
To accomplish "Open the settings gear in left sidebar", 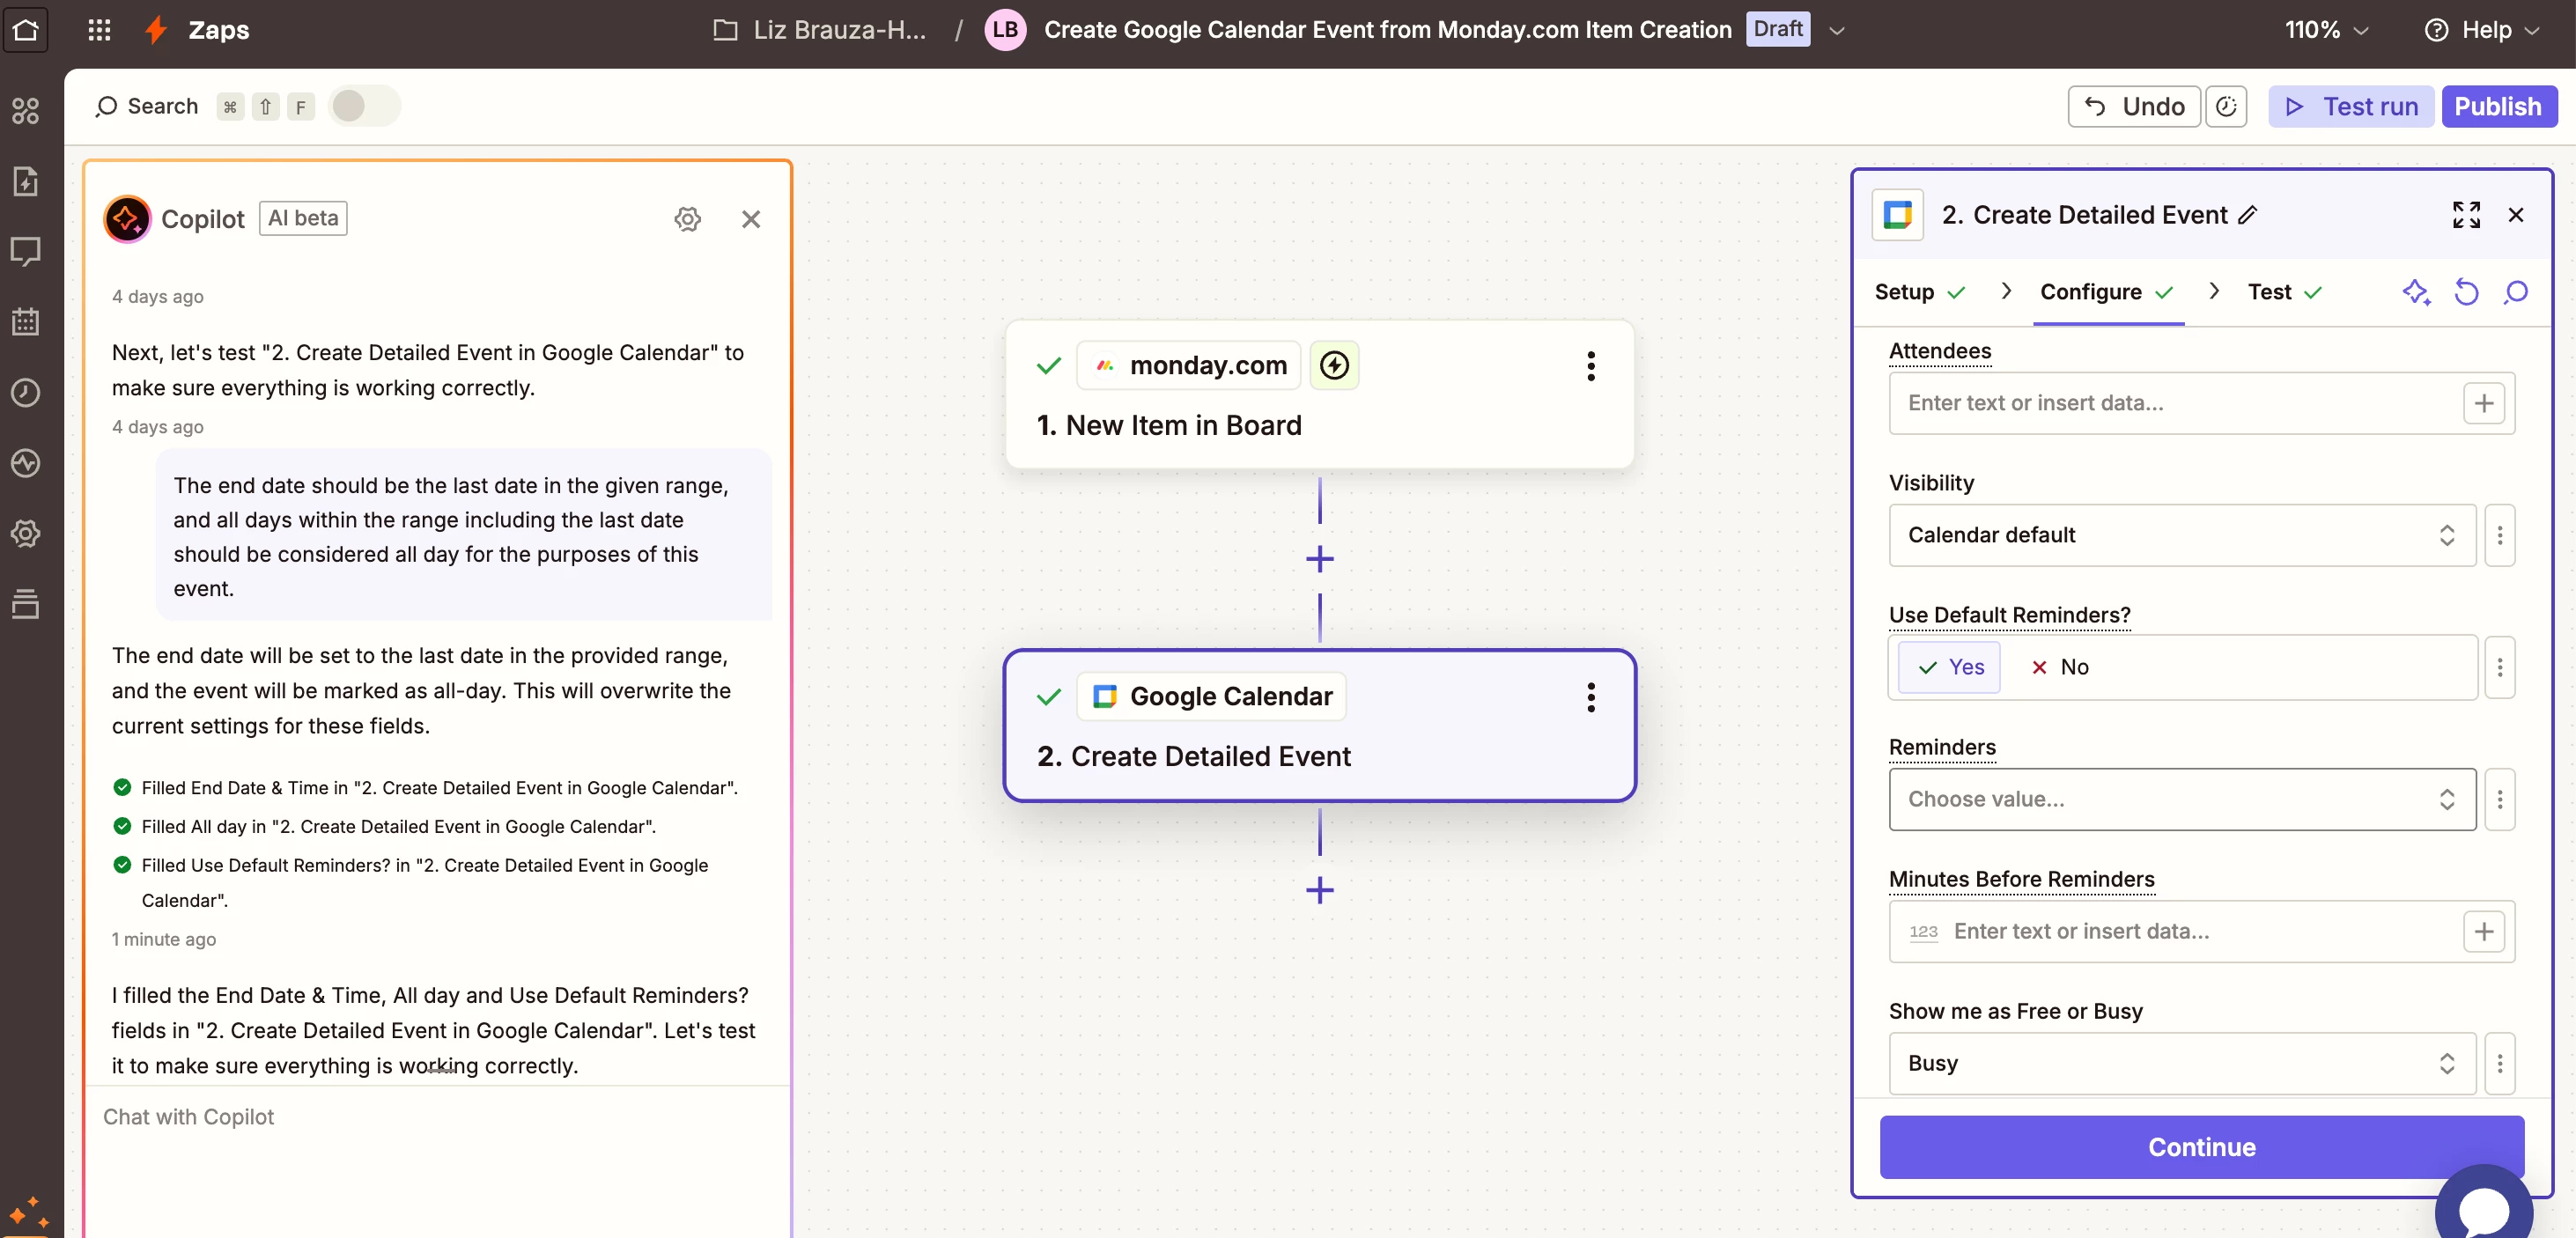I will [26, 533].
